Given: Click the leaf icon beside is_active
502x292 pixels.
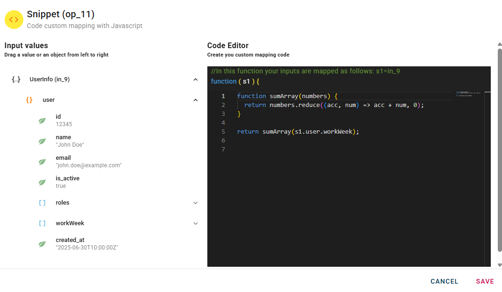Looking at the screenshot, I should pos(42,182).
